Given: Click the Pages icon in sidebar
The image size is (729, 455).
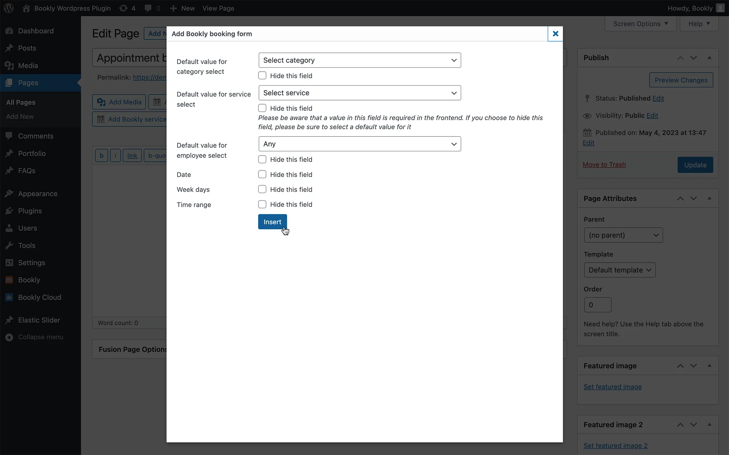Looking at the screenshot, I should (9, 83).
